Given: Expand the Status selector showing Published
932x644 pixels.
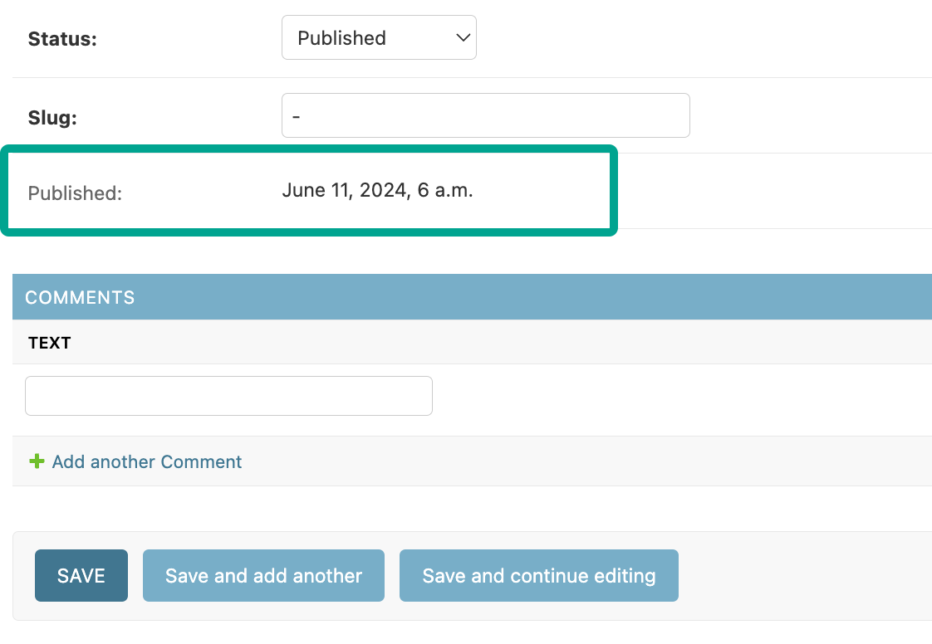Looking at the screenshot, I should point(379,37).
